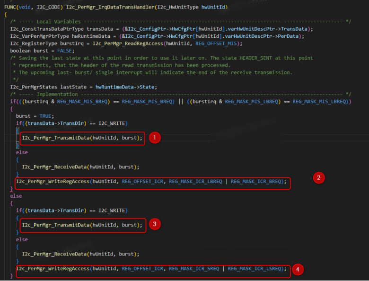Click comment line 'The upcoming last- burst/ single interrupt'
This screenshot has width=369, height=281.
[153, 72]
